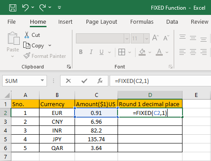Center text horizontally
Viewport: 211px width, 161px height.
coord(193,52)
